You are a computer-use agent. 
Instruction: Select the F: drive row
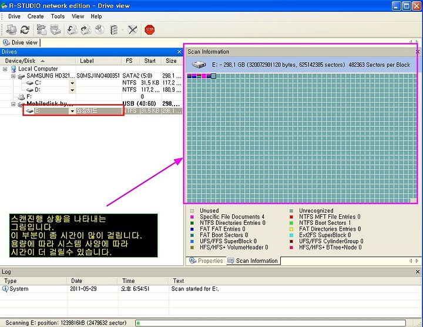[x=91, y=97]
